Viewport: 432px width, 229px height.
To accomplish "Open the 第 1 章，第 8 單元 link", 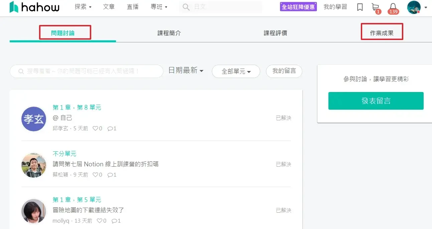I will (77, 107).
